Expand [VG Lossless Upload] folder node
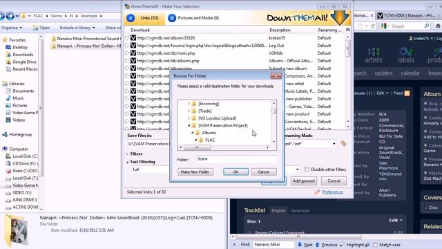The width and height of the screenshot is (442, 249). [x=189, y=118]
